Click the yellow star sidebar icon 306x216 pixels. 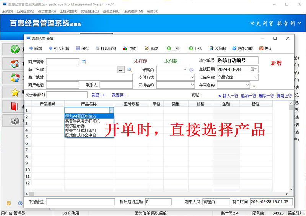[15, 92]
